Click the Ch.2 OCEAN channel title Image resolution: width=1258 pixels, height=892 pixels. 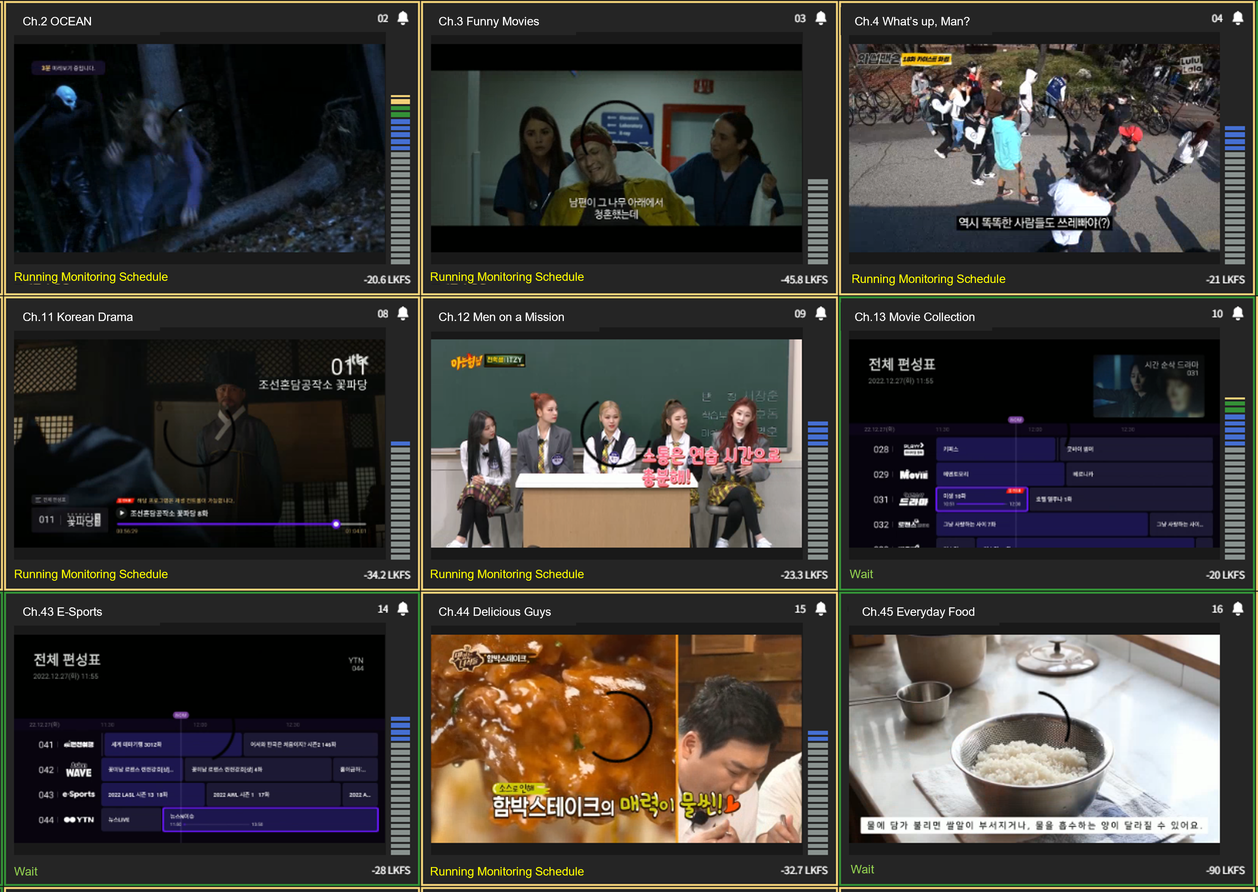click(57, 22)
